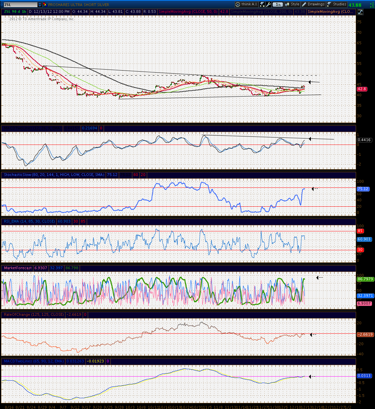Click the green 86.7979 MarketForecast axis bubble
The image size is (375, 409).
tap(365, 279)
